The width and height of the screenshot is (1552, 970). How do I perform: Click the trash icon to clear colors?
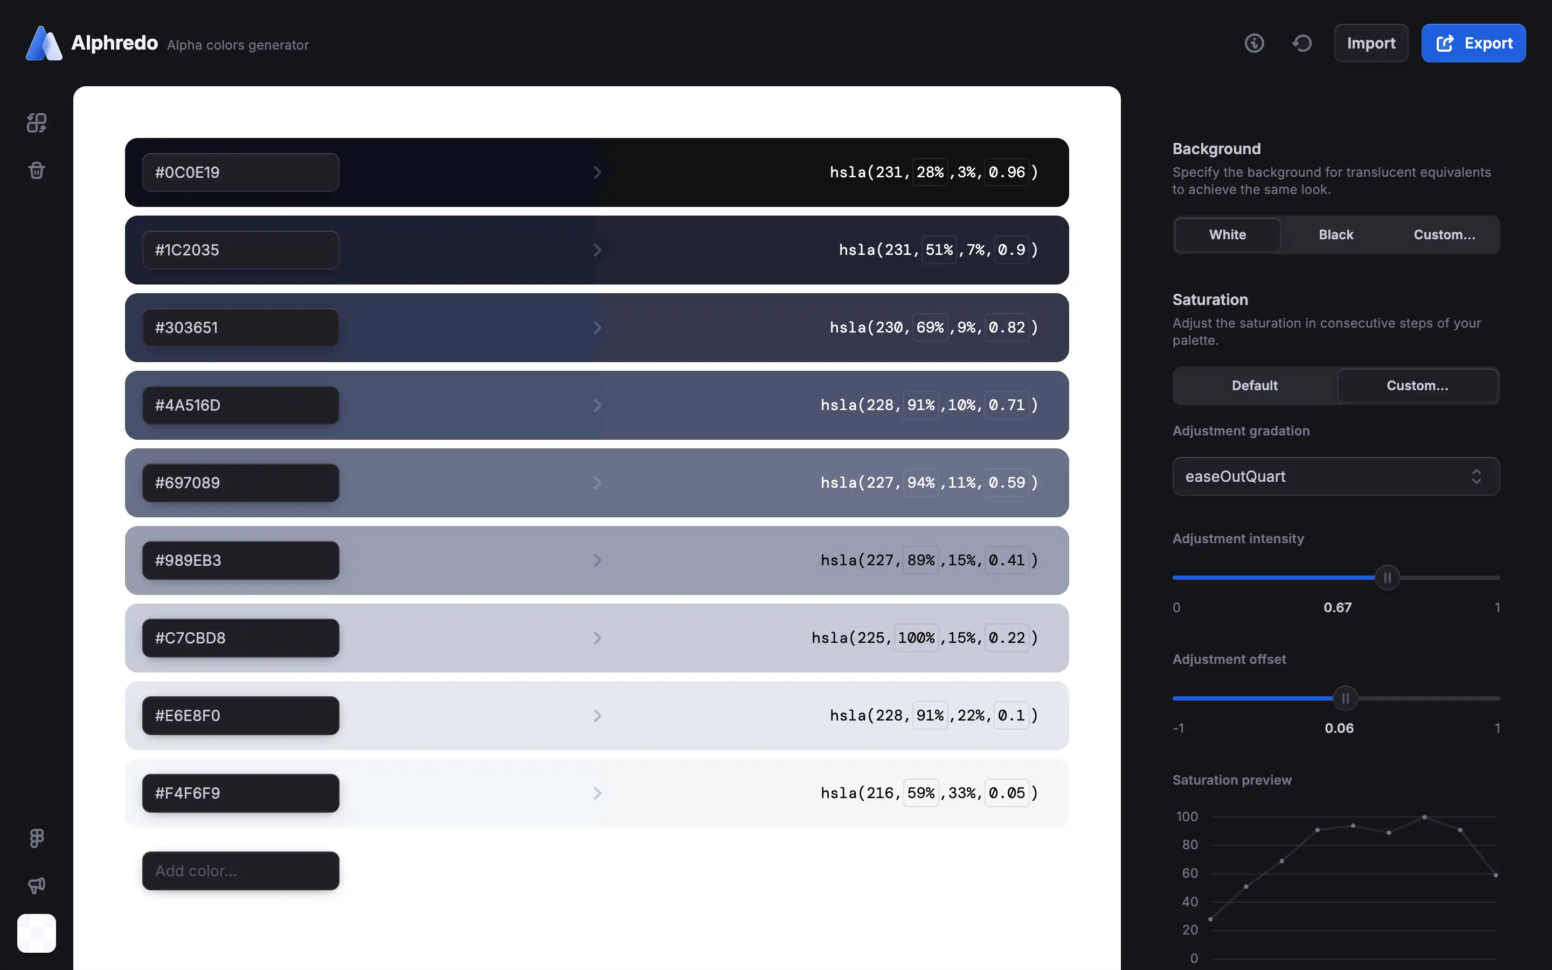tap(37, 170)
